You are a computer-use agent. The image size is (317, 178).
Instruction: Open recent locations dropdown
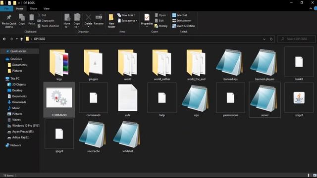tap(17, 39)
